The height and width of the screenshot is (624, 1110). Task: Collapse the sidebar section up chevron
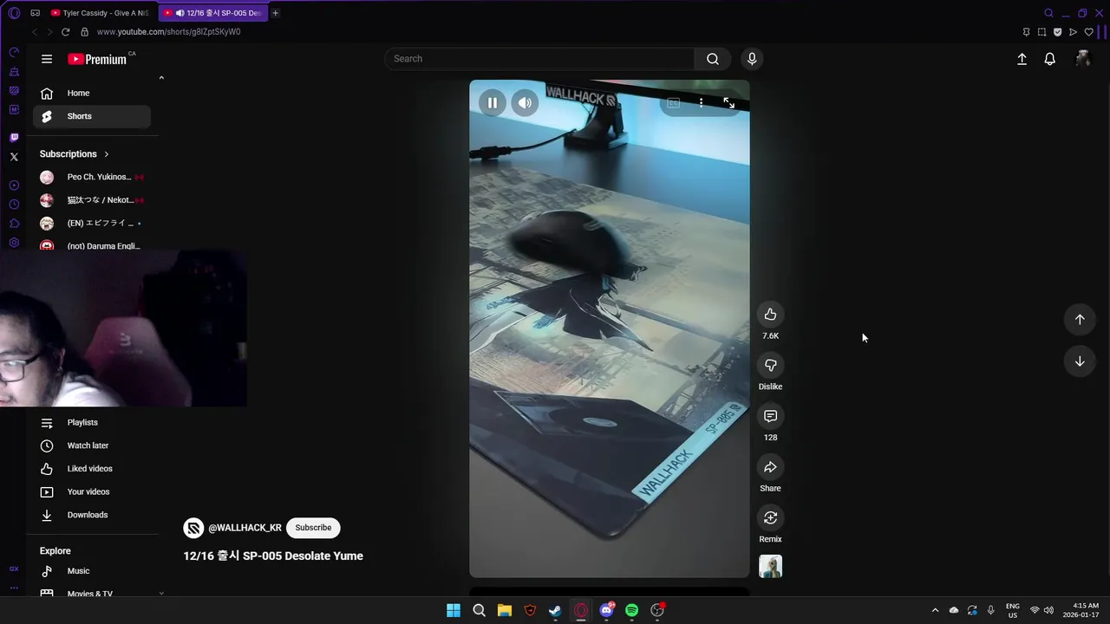[x=161, y=78]
